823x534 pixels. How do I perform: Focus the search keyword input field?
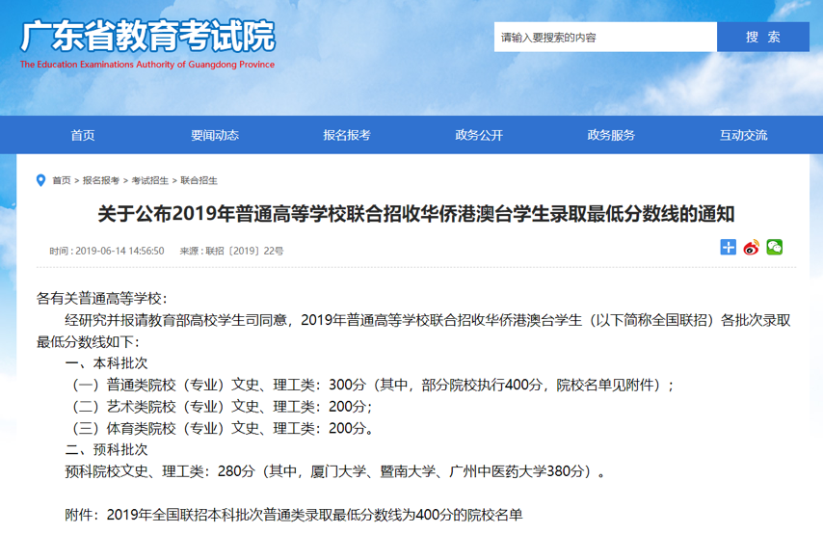click(605, 37)
